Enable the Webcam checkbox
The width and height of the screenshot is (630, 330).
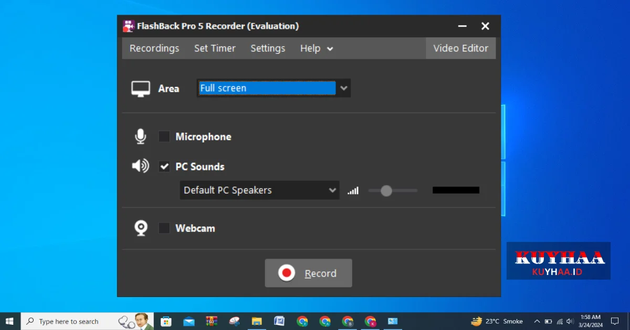coord(164,228)
